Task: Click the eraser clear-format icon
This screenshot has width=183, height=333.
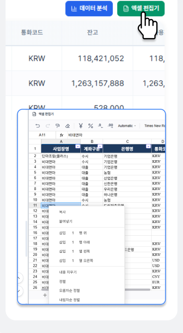Action: point(67,126)
